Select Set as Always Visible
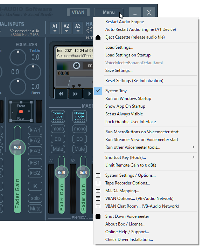 click(146, 114)
